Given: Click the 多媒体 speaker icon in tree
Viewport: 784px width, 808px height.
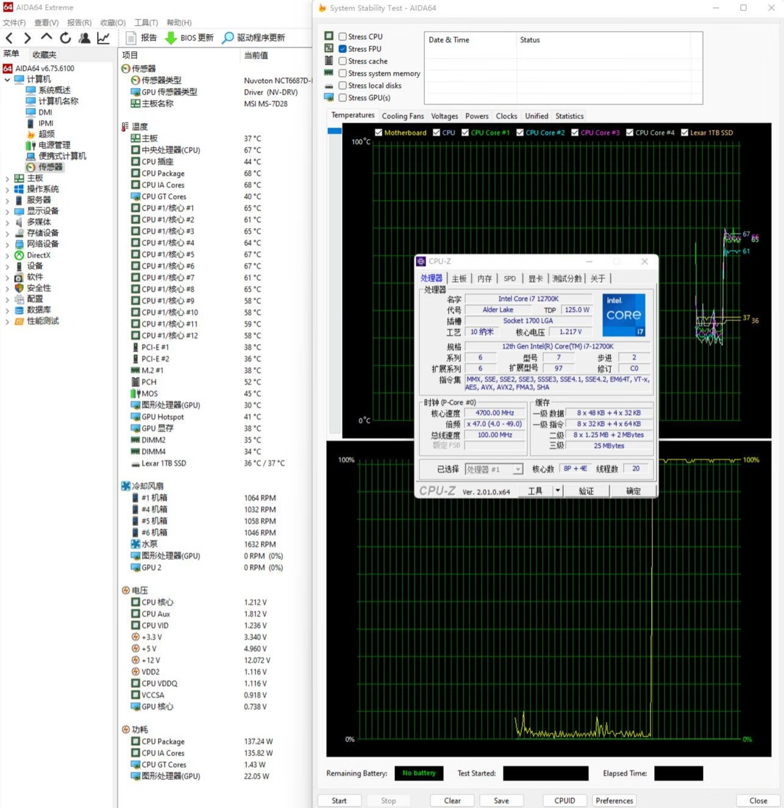Looking at the screenshot, I should click(19, 223).
